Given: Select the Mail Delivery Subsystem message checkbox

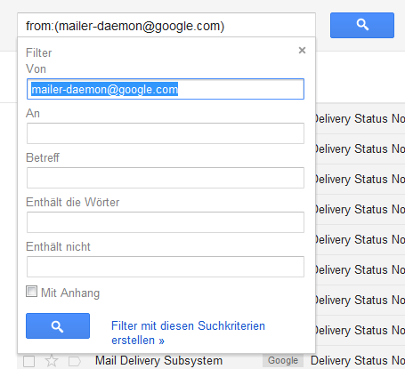Looking at the screenshot, I should coord(29,361).
